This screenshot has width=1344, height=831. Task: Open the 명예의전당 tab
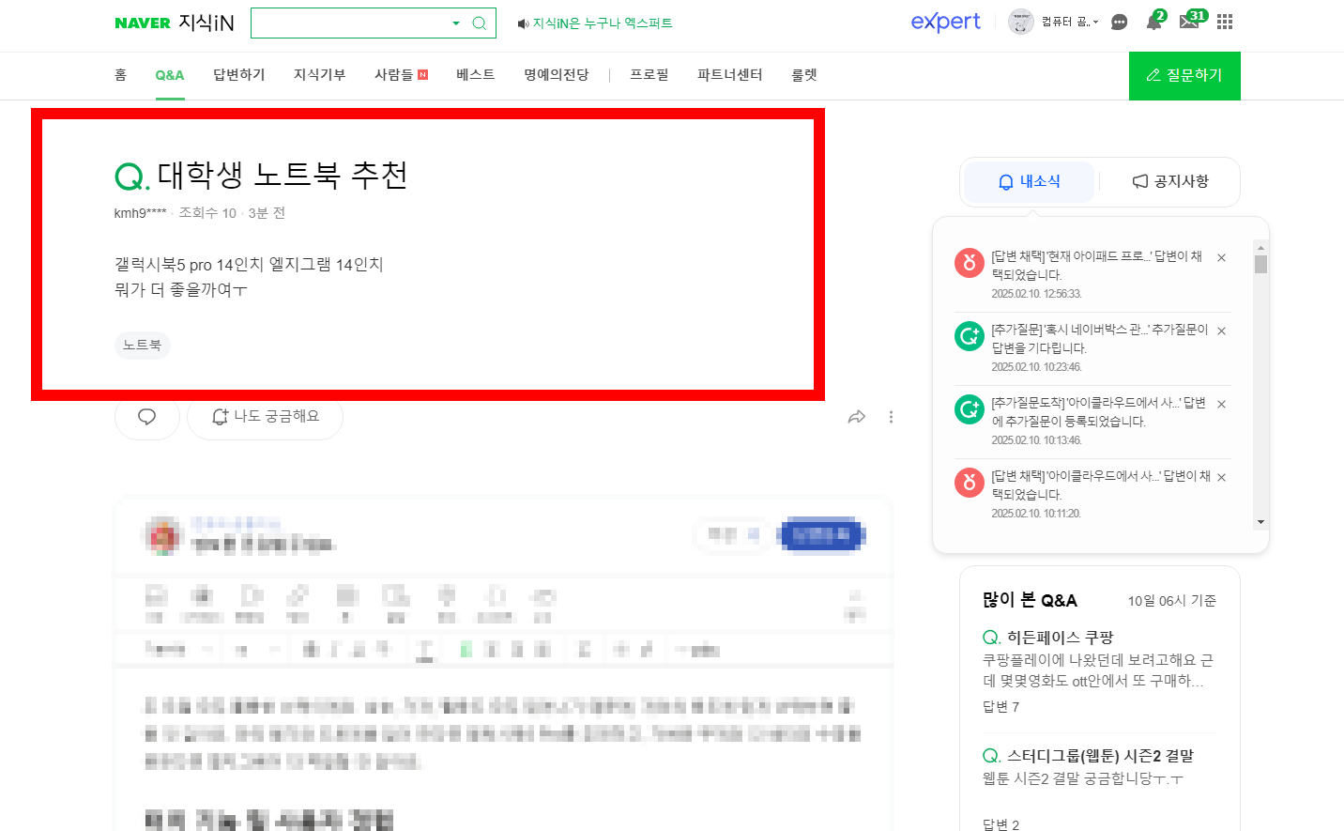(x=557, y=75)
